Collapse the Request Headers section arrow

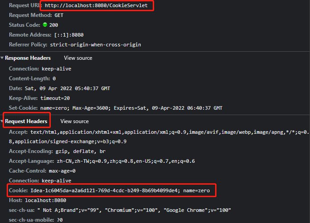coord(2,121)
